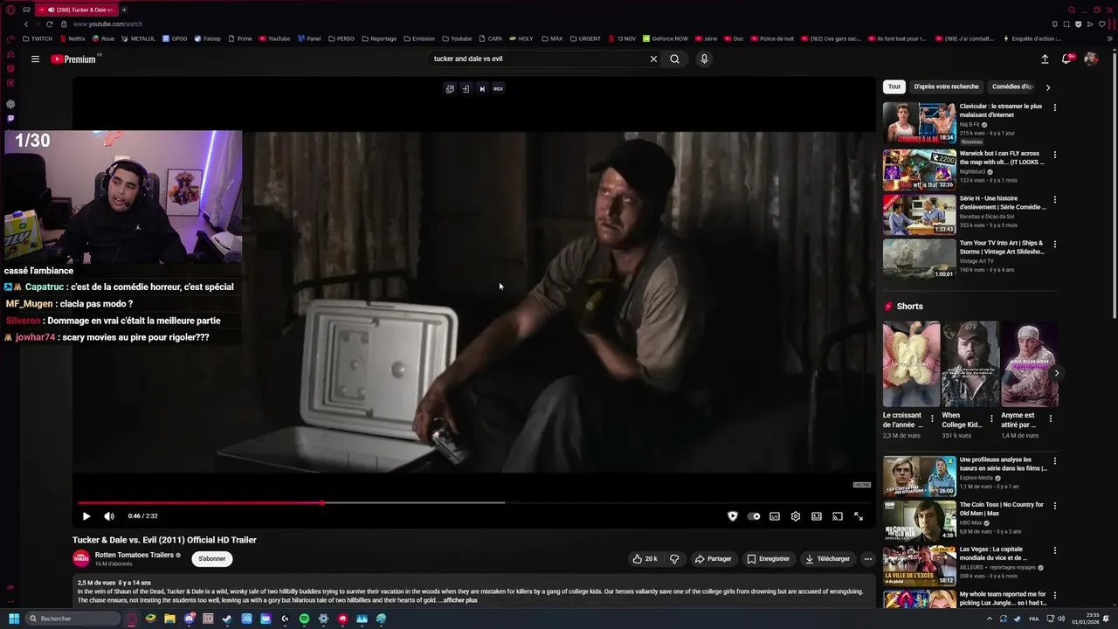
Task: Open a new browser tab
Action: click(124, 10)
